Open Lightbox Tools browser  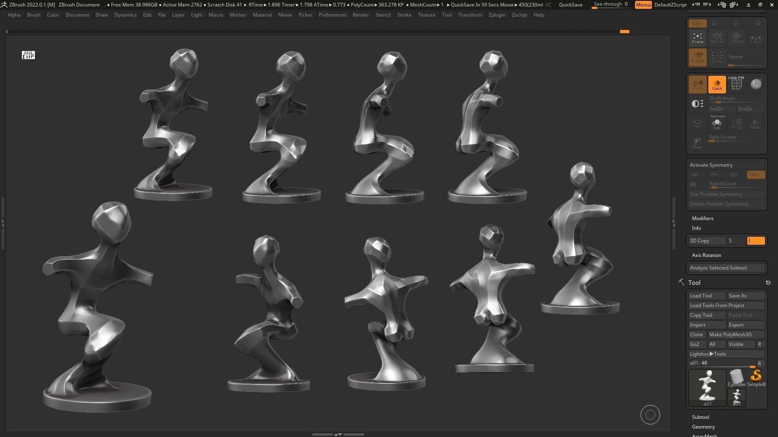coord(727,354)
